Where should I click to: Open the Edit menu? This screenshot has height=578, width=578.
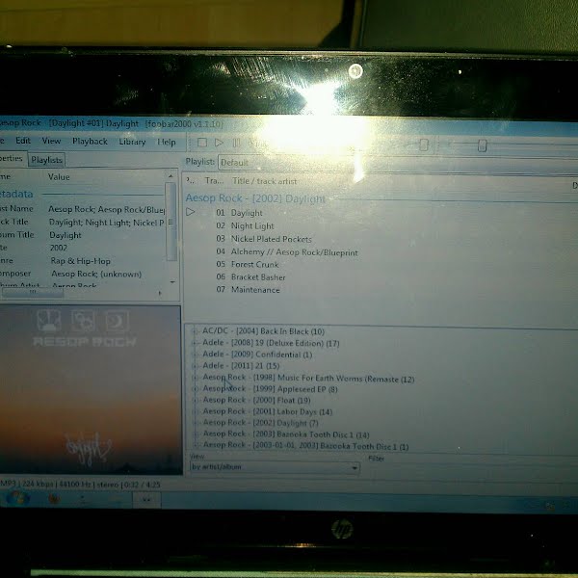pos(23,141)
